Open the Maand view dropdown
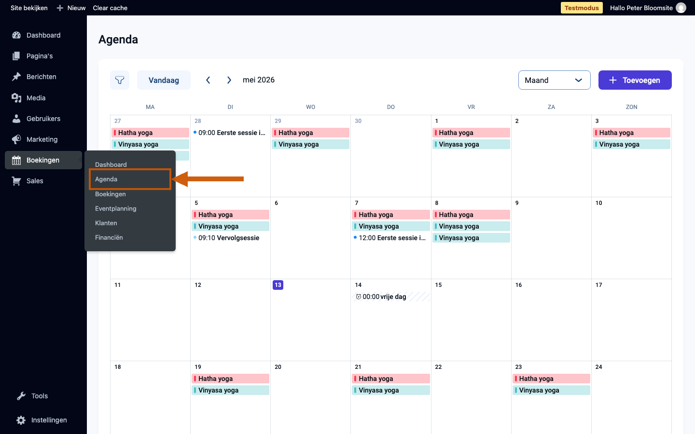 (x=555, y=80)
